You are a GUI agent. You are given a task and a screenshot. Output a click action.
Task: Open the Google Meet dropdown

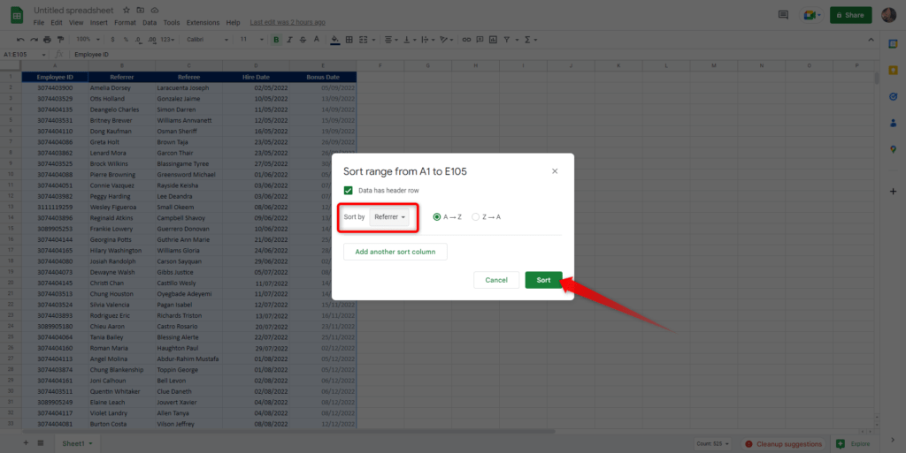(x=812, y=15)
